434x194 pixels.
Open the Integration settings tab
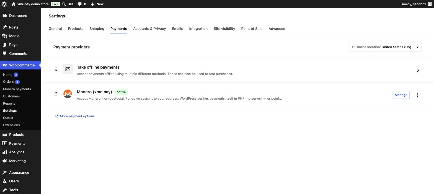coord(198,29)
